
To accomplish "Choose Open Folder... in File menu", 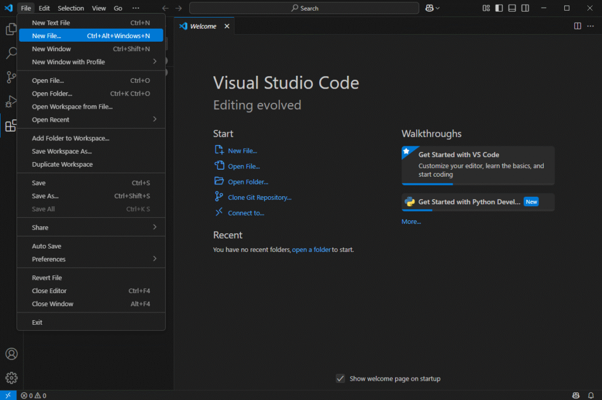I will click(91, 93).
